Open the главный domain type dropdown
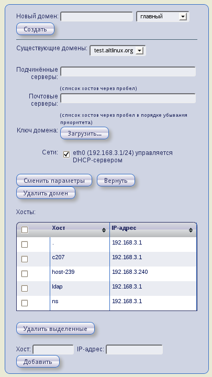 (x=163, y=17)
